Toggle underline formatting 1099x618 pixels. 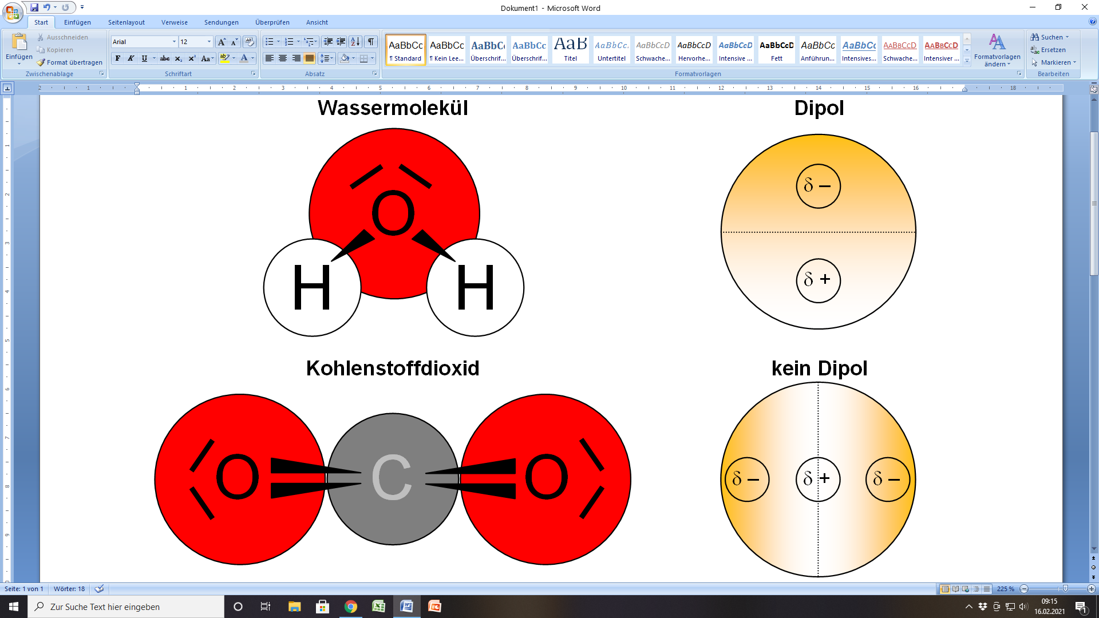(x=144, y=58)
